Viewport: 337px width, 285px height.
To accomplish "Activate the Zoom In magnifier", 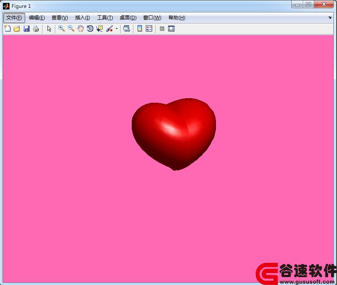I will click(x=62, y=28).
